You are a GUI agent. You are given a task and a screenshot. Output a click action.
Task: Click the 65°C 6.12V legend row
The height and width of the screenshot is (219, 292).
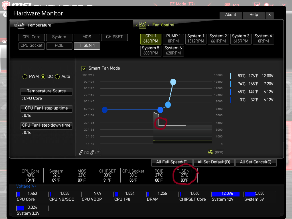point(252,92)
